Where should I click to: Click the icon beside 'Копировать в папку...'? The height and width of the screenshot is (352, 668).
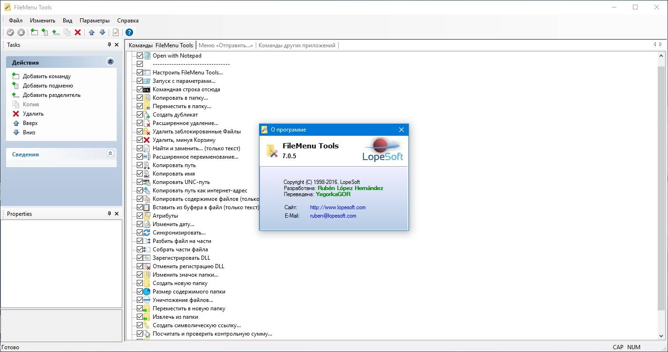147,98
